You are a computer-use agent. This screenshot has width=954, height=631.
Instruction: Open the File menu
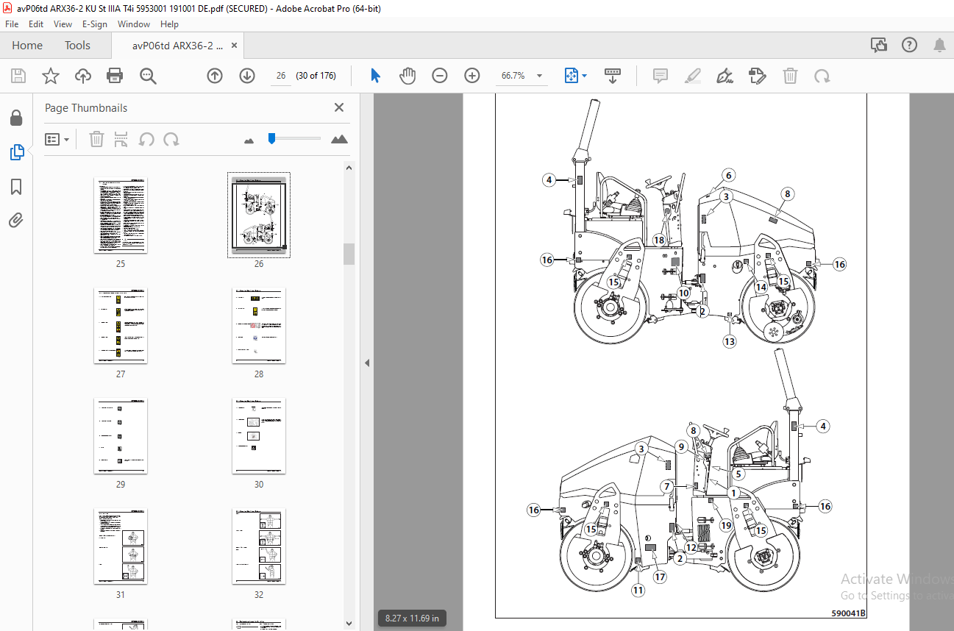pyautogui.click(x=12, y=24)
